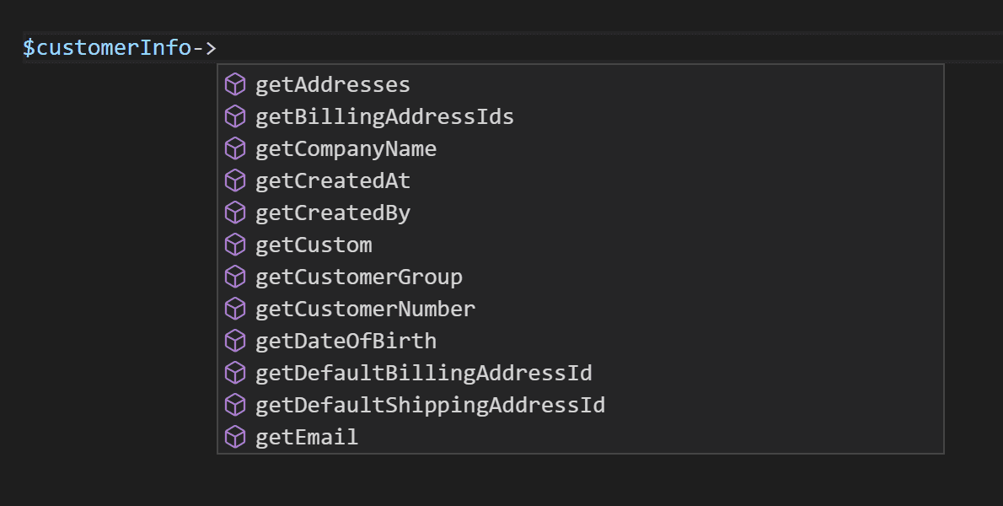Pick getCompanyName autocomplete entry
The width and height of the screenshot is (1003, 506).
click(x=346, y=148)
